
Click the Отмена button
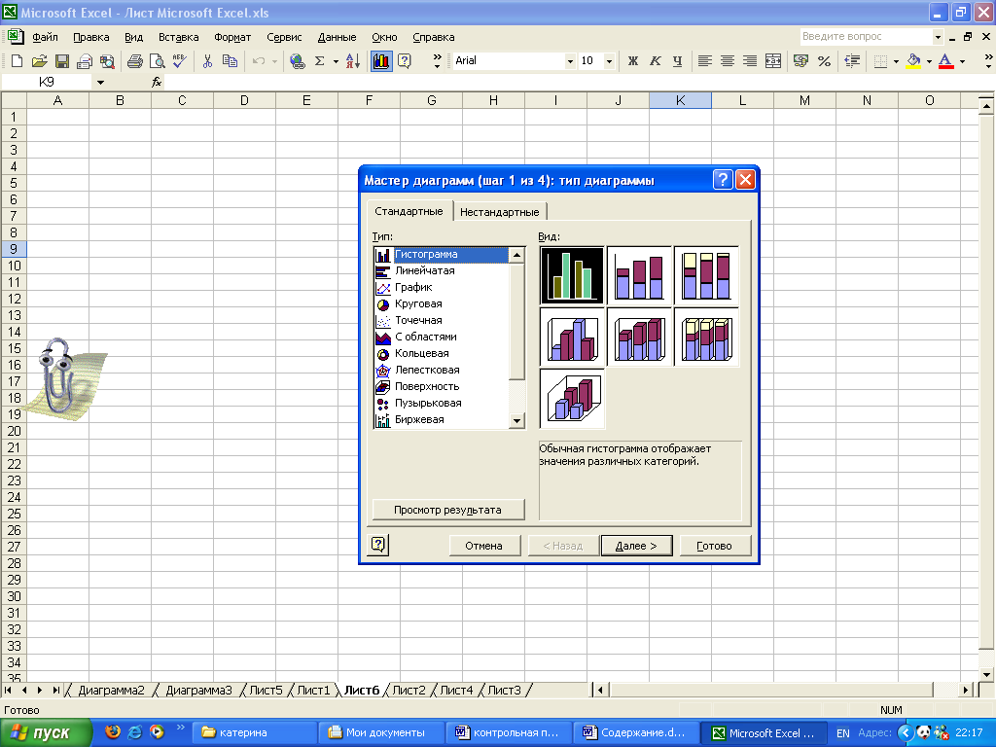point(483,545)
